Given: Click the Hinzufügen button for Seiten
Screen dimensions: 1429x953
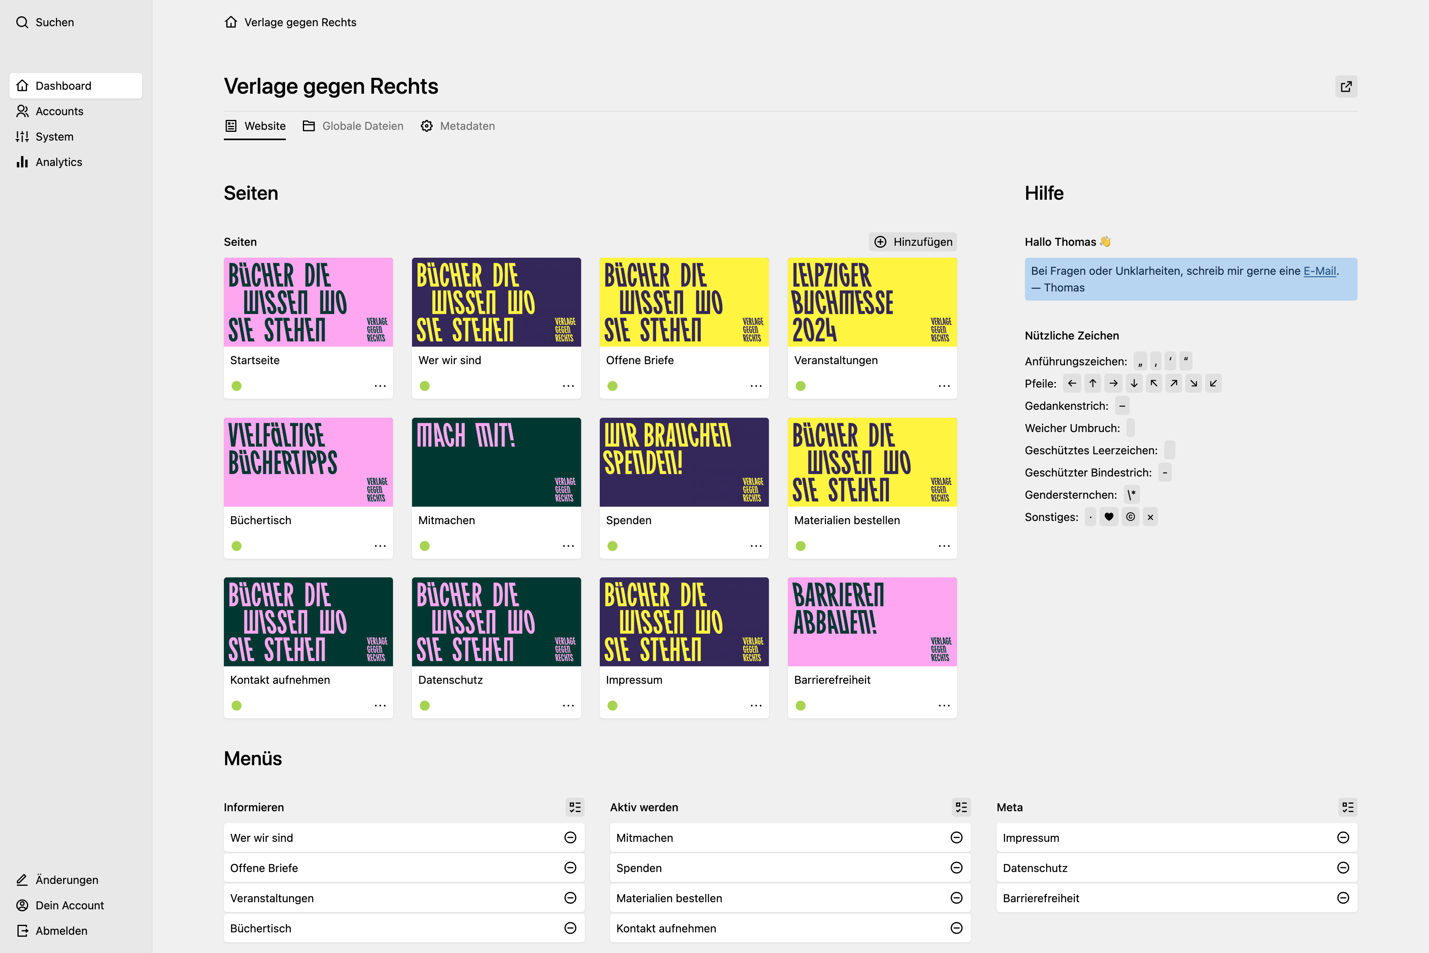Looking at the screenshot, I should tap(913, 242).
